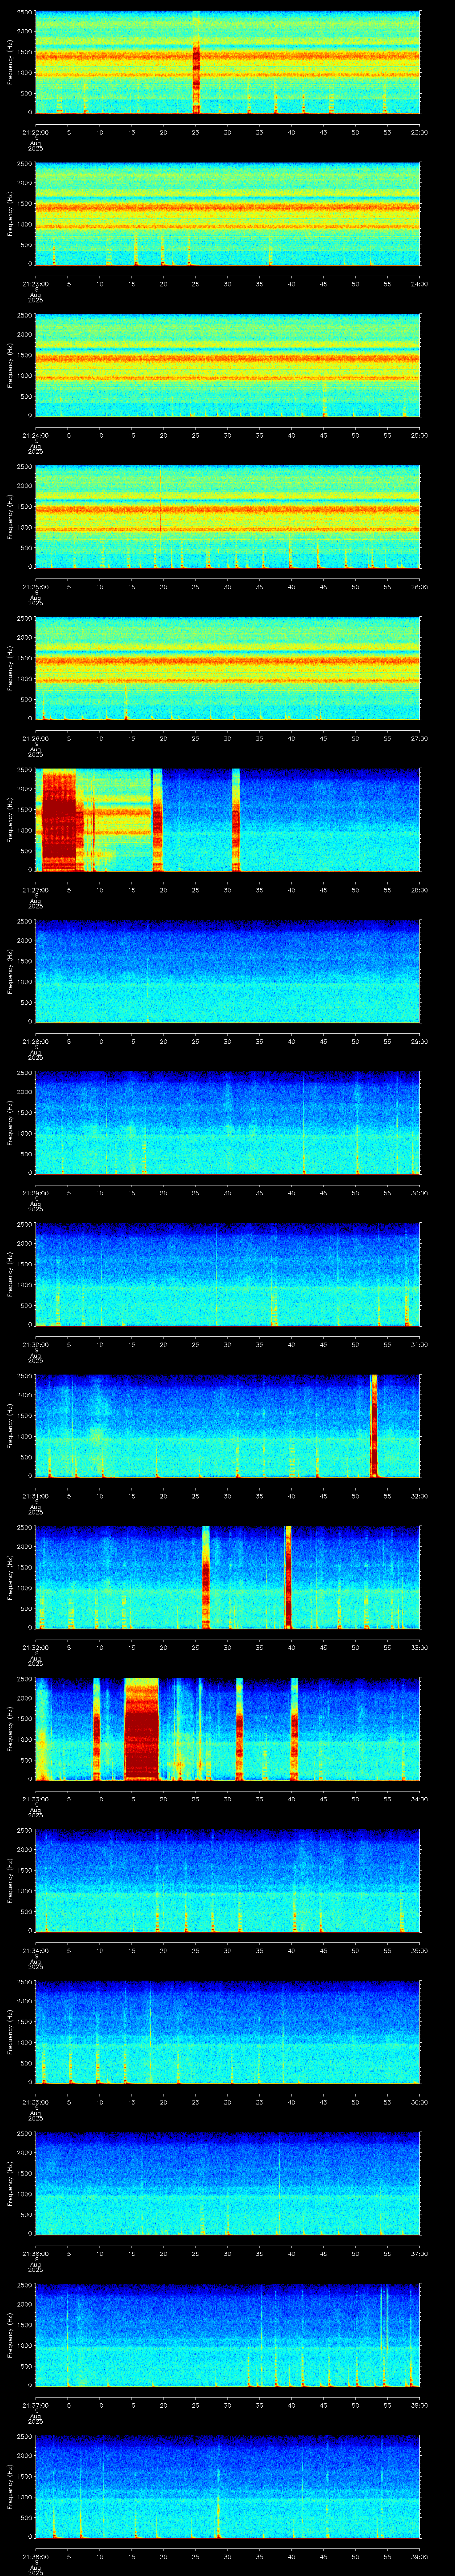
Task: Click the '21:33:00' time label
Action: click(35, 1798)
